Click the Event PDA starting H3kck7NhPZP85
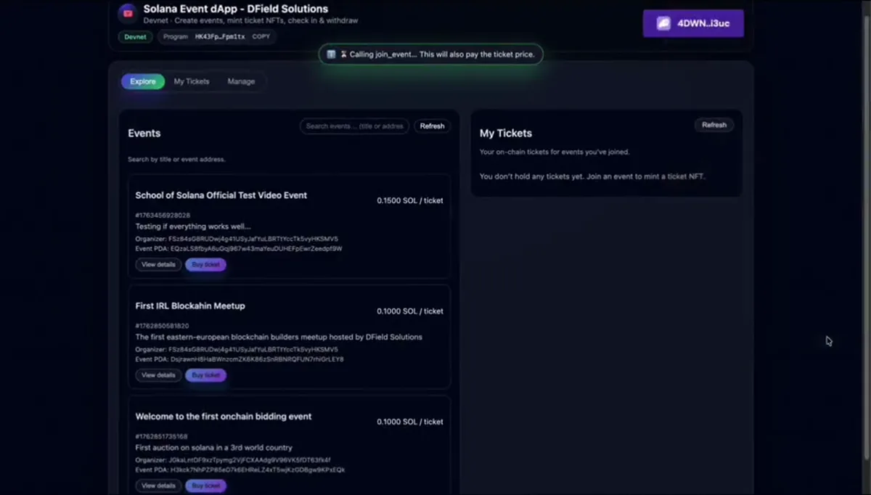Viewport: 871px width, 495px height. pyautogui.click(x=258, y=470)
